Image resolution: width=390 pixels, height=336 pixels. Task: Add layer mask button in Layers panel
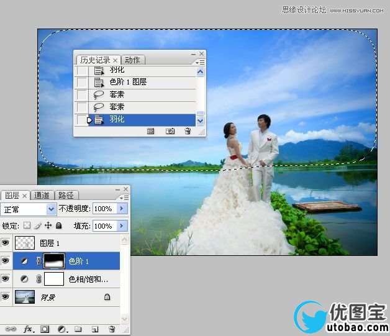(x=45, y=329)
